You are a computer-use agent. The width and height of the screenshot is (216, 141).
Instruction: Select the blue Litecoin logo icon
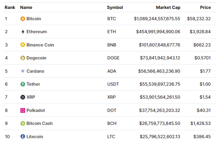tap(23, 136)
